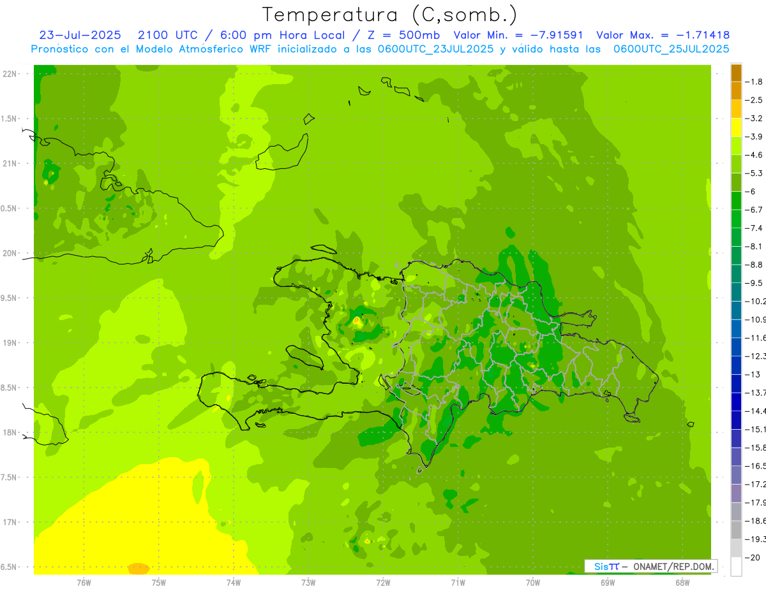Click the "71W" longitude axis label
Screen dimensions: 766x591
pyautogui.click(x=458, y=582)
